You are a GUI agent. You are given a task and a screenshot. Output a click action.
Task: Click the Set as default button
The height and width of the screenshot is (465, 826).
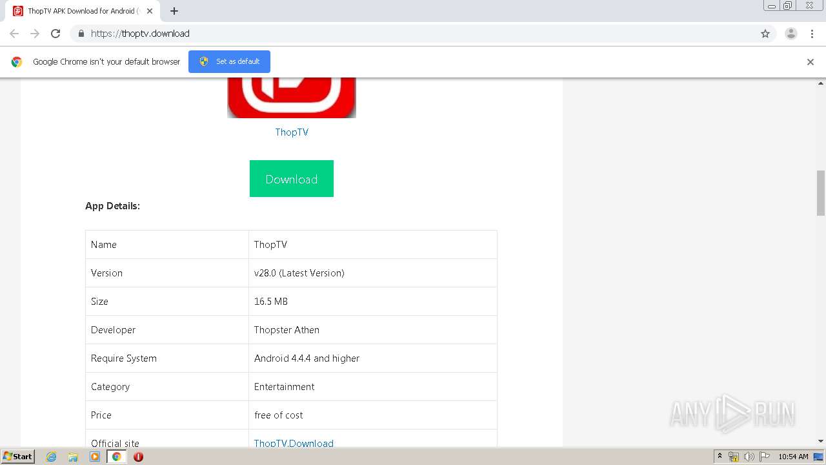pyautogui.click(x=229, y=61)
